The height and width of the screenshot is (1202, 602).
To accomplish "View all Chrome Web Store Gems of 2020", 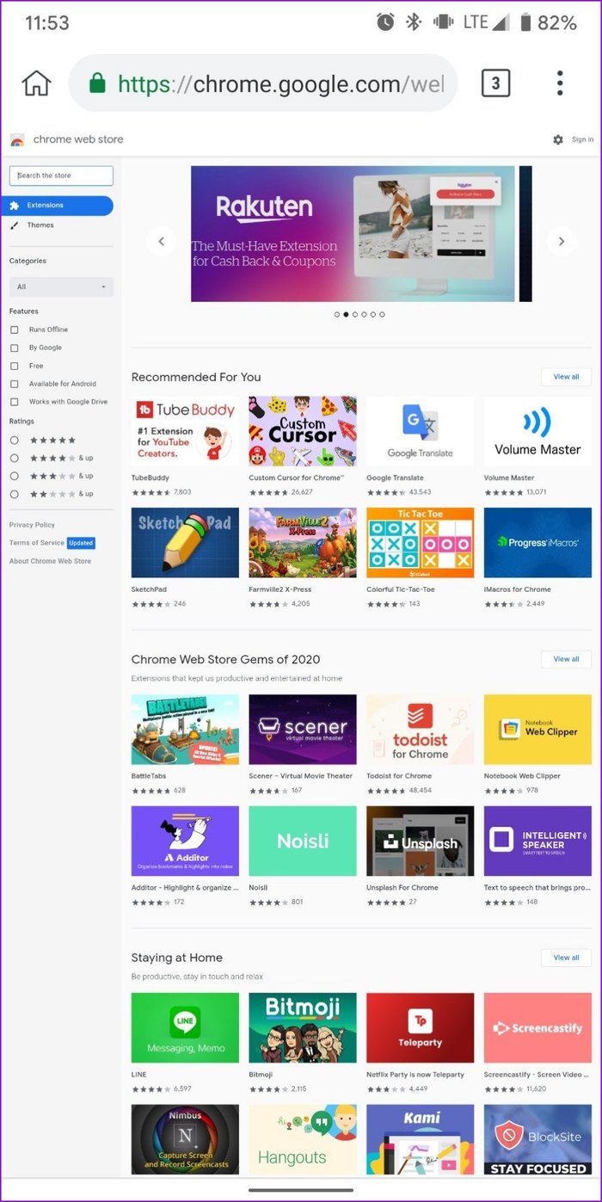I will (566, 659).
